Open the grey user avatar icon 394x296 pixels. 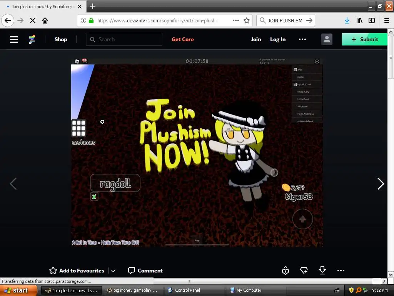326,39
